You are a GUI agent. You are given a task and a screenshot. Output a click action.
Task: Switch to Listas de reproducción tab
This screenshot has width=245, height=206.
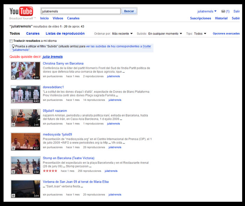coord(65,34)
